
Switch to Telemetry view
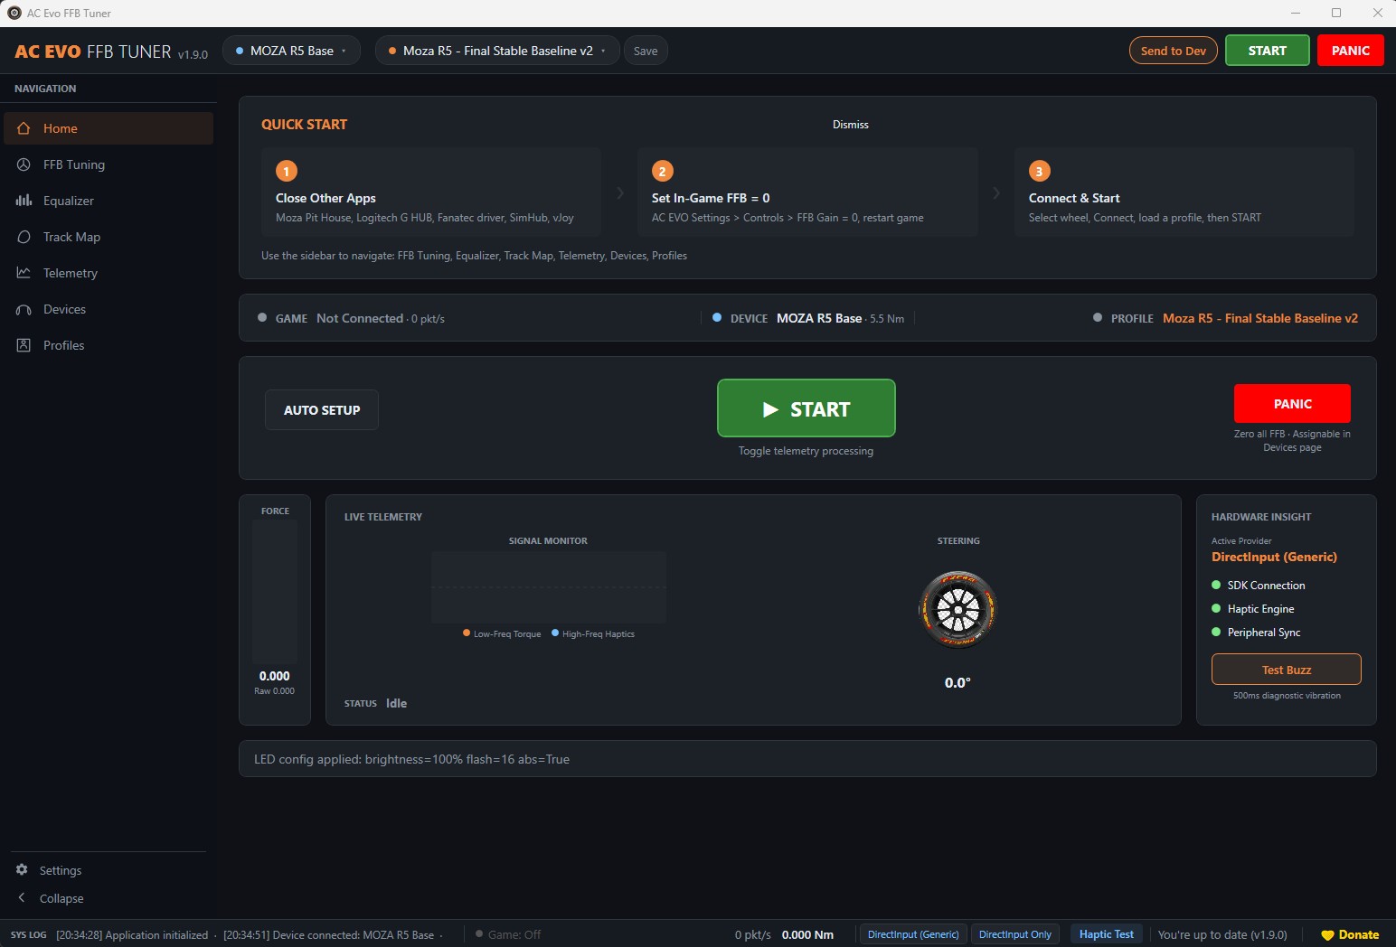[x=108, y=273]
